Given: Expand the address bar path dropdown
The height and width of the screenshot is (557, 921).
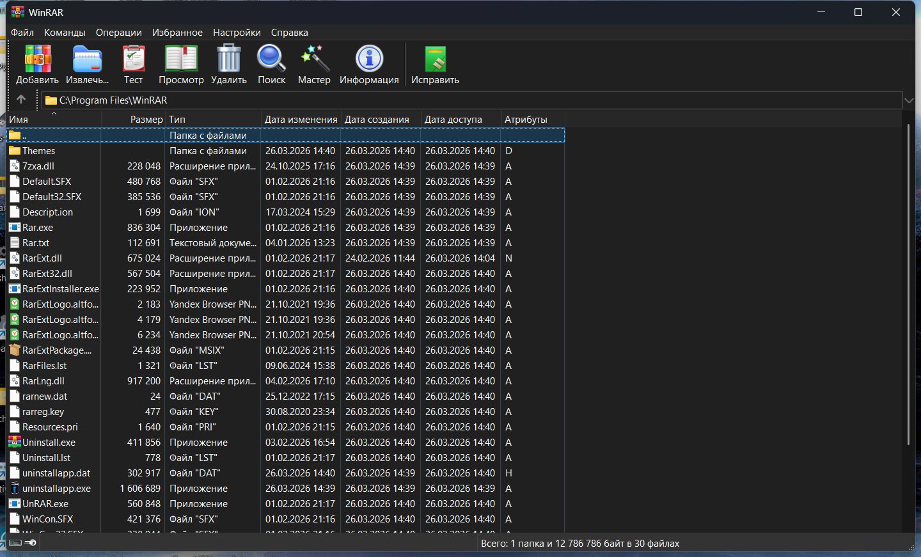Looking at the screenshot, I should tap(909, 100).
